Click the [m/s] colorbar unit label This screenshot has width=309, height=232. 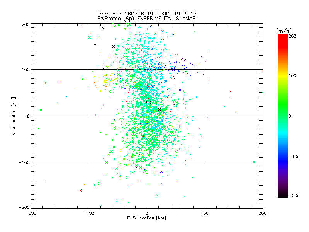(x=284, y=31)
